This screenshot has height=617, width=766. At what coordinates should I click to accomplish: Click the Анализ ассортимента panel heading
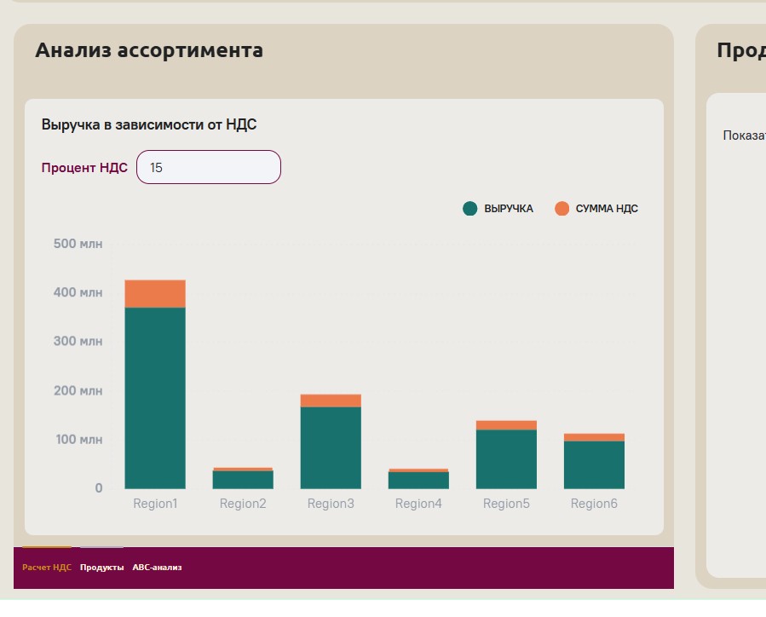click(149, 50)
